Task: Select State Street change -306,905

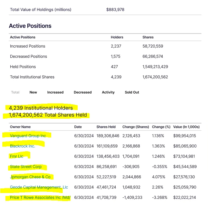Action: click(x=131, y=167)
